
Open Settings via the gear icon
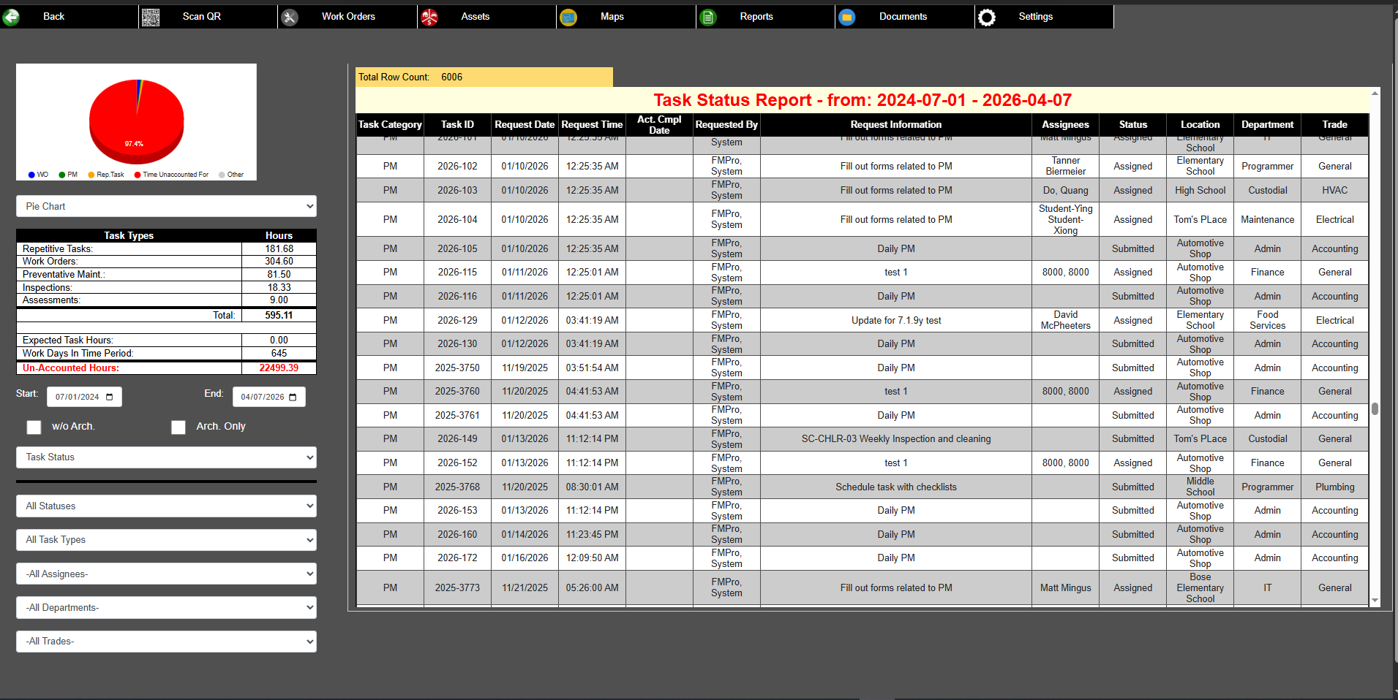tap(988, 16)
